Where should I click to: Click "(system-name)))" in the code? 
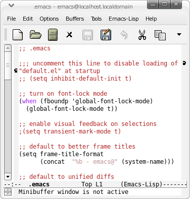[148, 162]
